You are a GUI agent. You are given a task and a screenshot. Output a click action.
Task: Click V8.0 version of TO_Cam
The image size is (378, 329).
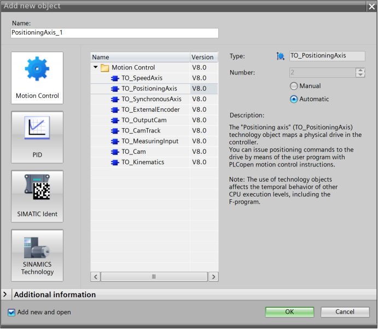point(199,152)
